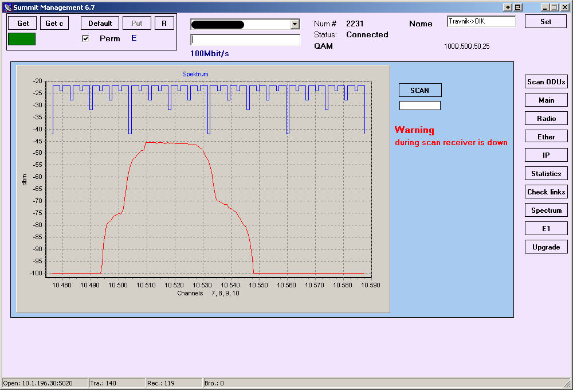Click the Name field containing Travnik->OIK
573x390 pixels.
pos(481,21)
